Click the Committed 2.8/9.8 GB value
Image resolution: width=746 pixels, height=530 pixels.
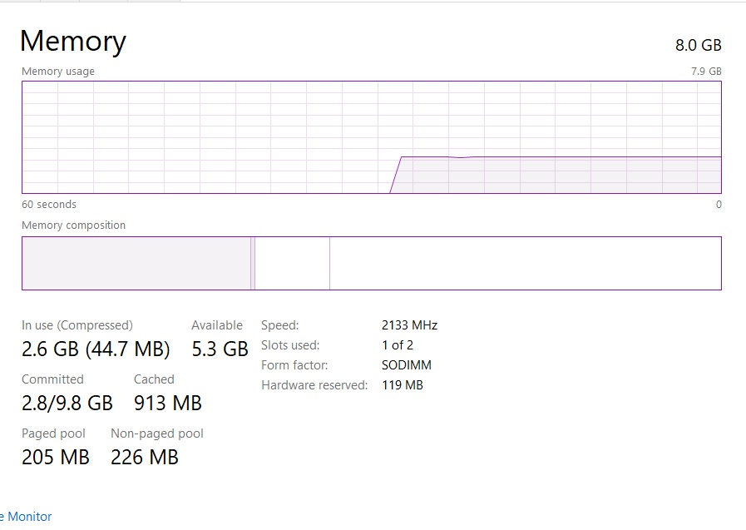(x=67, y=403)
